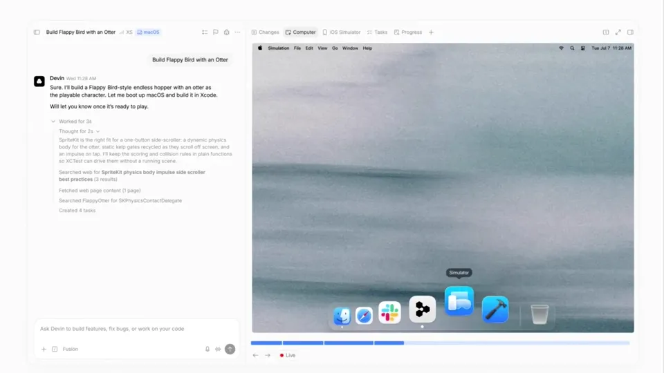
Task: Go to next step with forward arrow
Action: coord(268,356)
